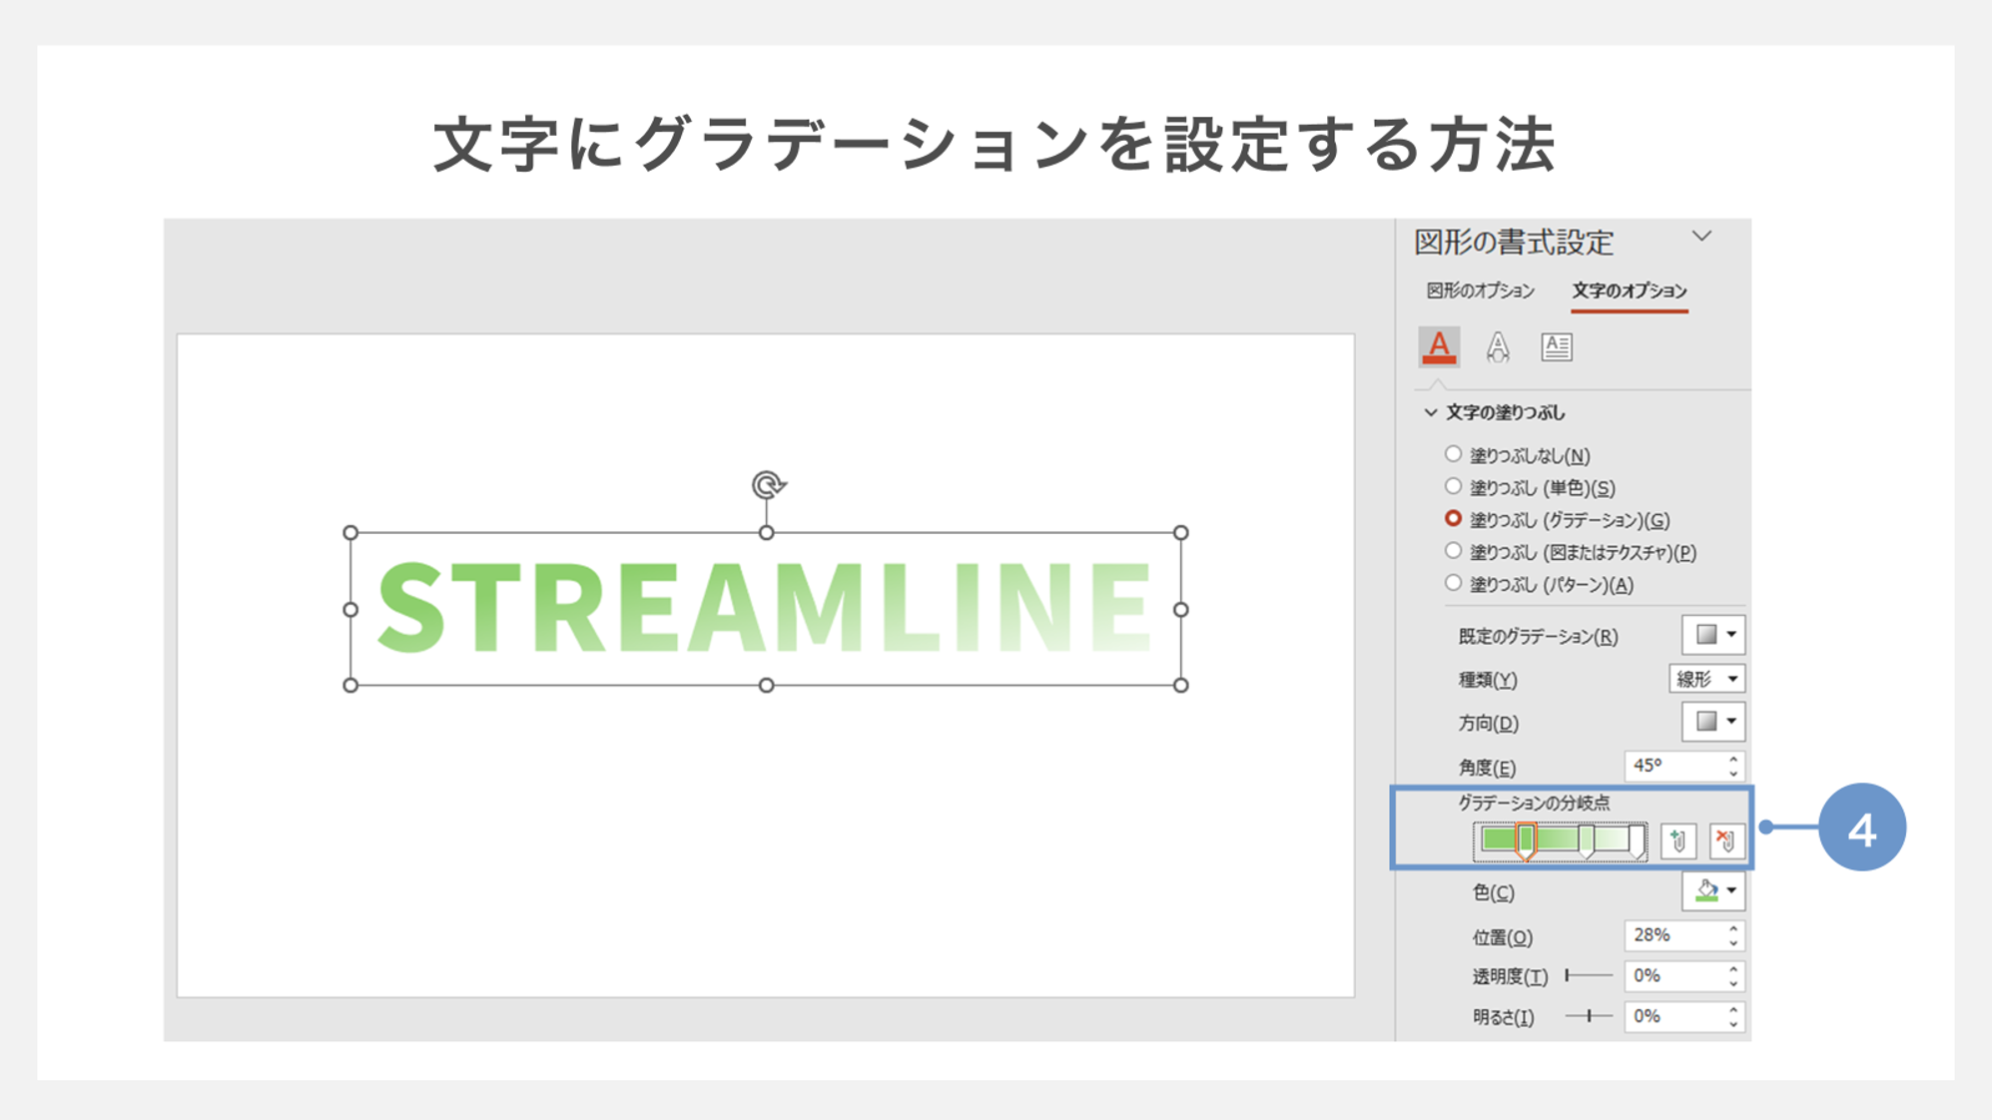Click the selected gradient stop at 28%
1992x1120 pixels.
coord(1526,840)
